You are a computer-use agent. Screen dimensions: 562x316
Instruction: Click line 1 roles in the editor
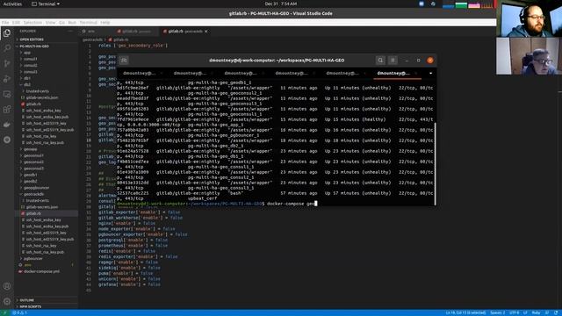point(133,46)
